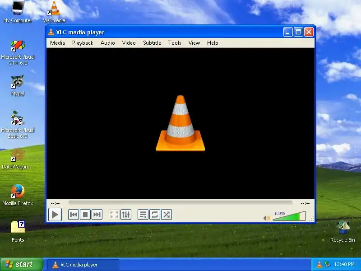Open the Tools menu
This screenshot has height=271, width=361.
click(175, 43)
